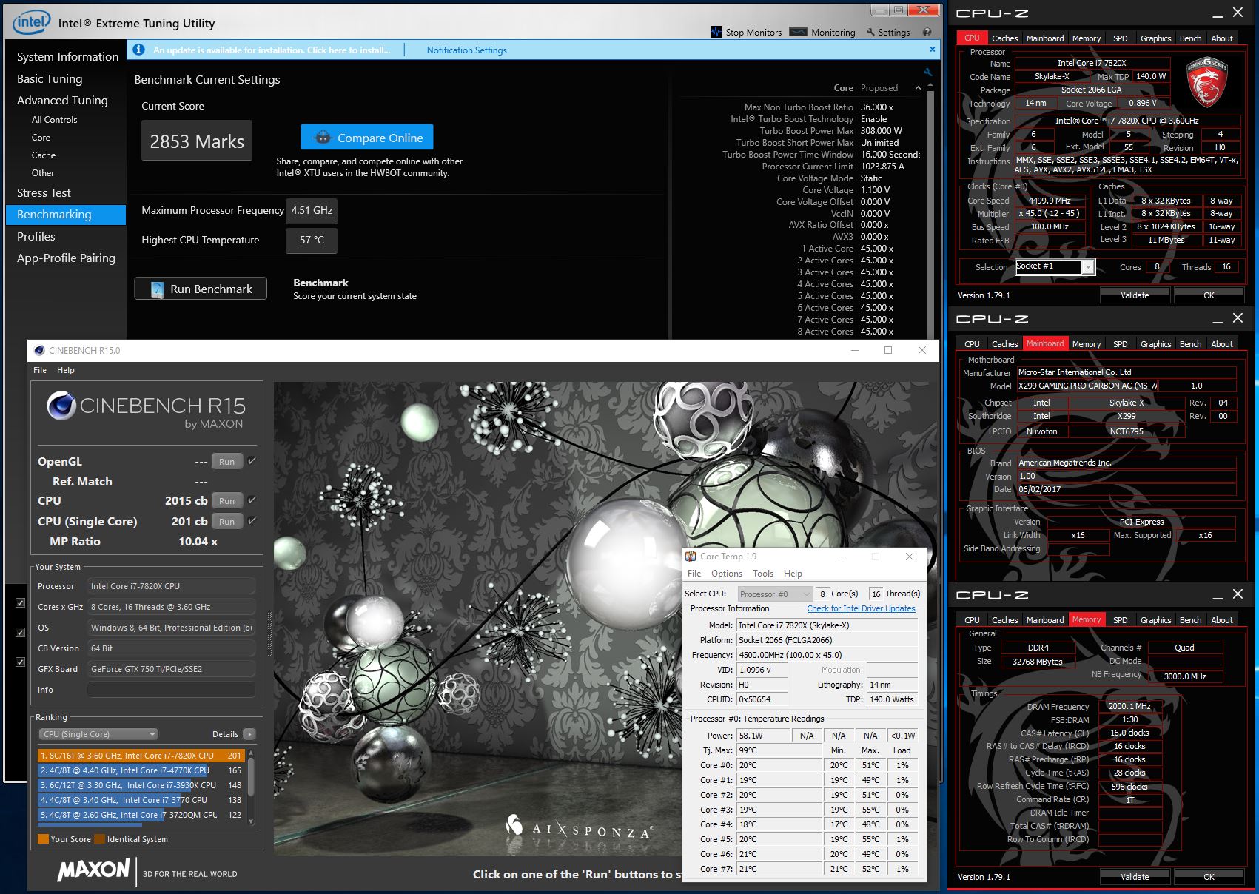Open Cinebench File menu
This screenshot has height=894, width=1259.
point(40,370)
